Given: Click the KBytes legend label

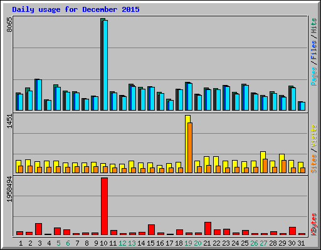Looking at the screenshot, I should (313, 224).
